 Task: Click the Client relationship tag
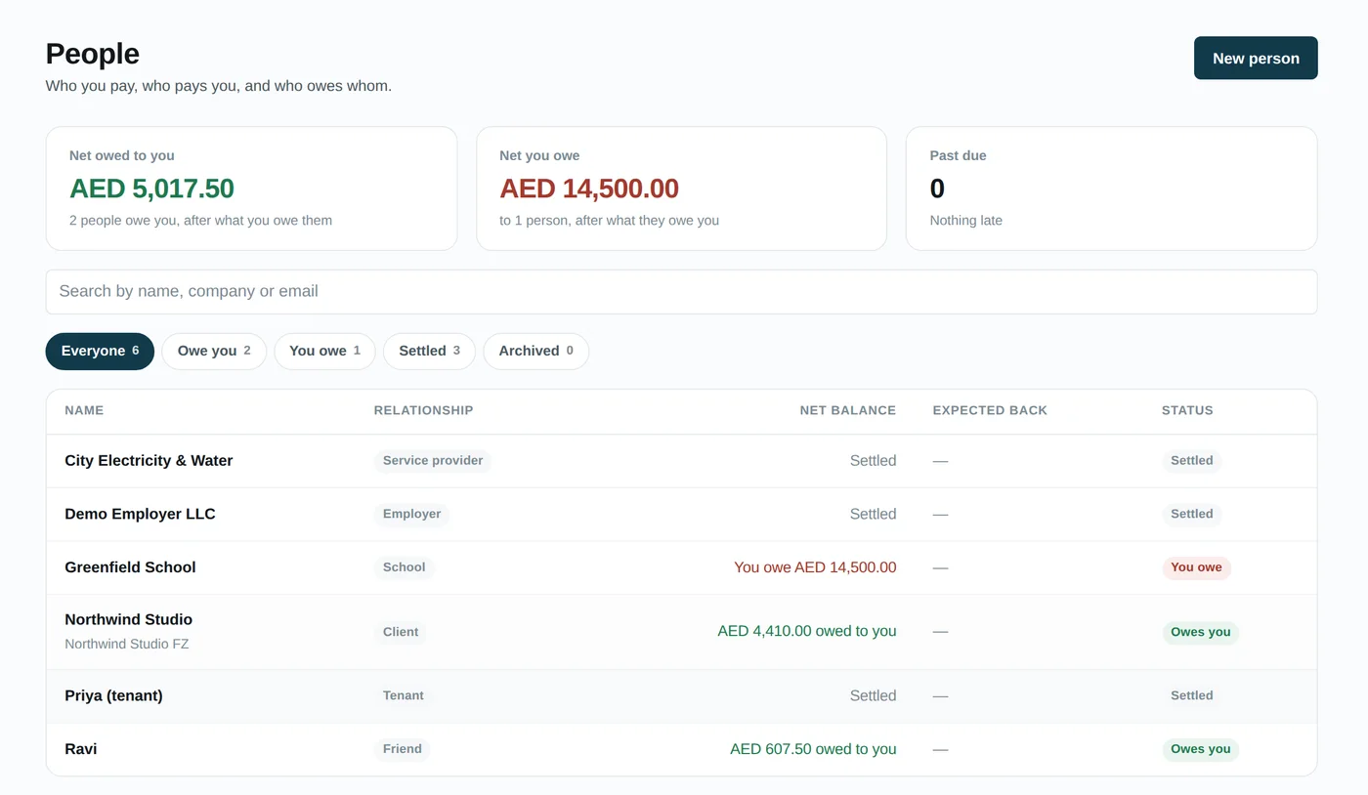click(401, 632)
